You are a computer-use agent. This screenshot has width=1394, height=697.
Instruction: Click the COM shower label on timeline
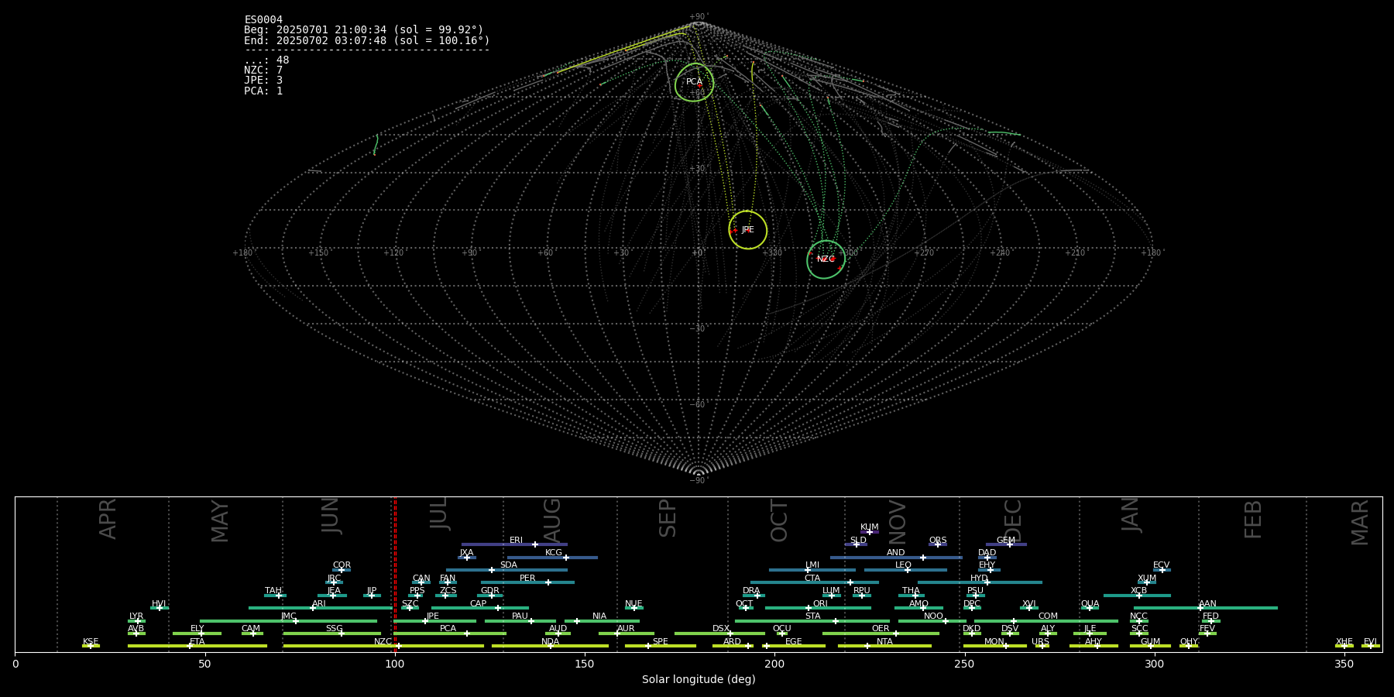click(x=1048, y=616)
